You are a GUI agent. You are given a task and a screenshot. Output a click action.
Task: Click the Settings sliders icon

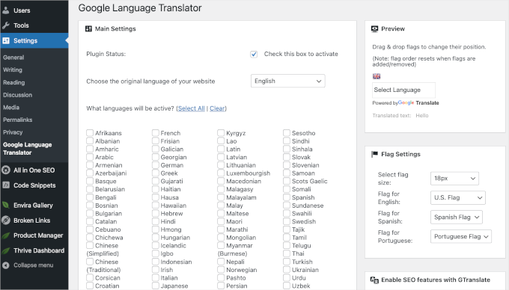[5, 40]
